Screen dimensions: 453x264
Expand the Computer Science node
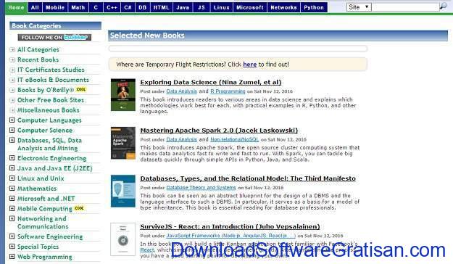12,130
